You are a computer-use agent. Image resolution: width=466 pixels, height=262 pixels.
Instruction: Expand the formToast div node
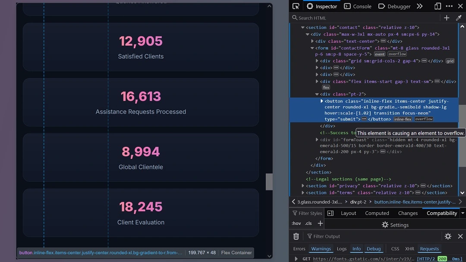(317, 139)
